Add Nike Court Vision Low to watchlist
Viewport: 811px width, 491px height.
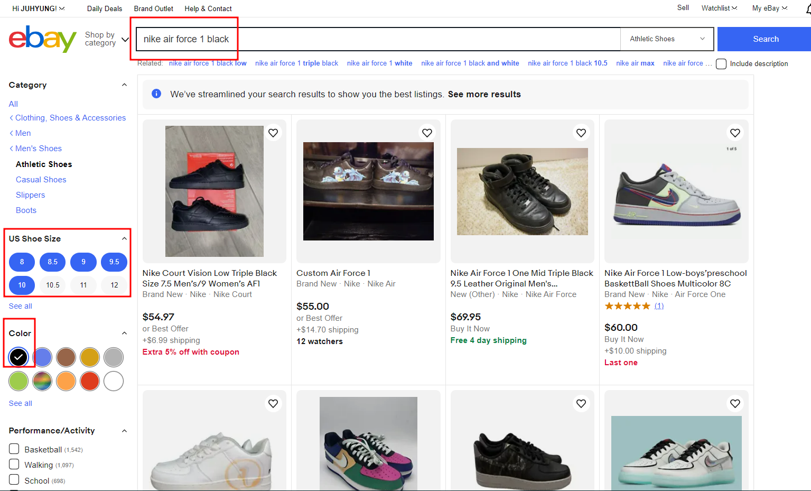pos(273,133)
